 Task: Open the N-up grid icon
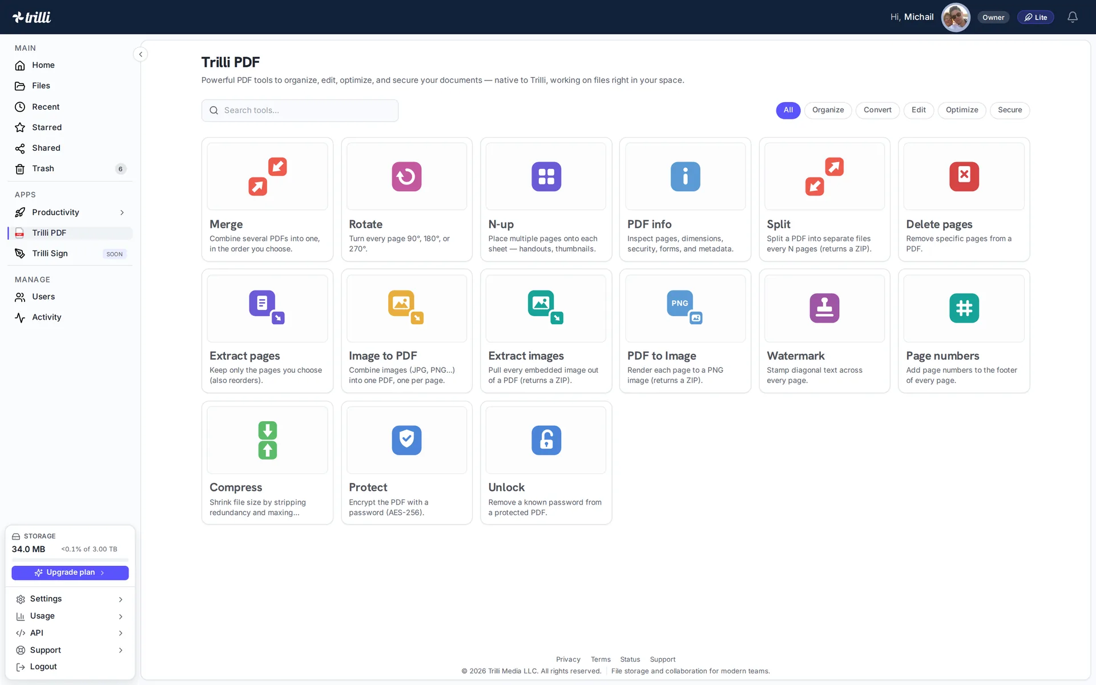point(546,176)
